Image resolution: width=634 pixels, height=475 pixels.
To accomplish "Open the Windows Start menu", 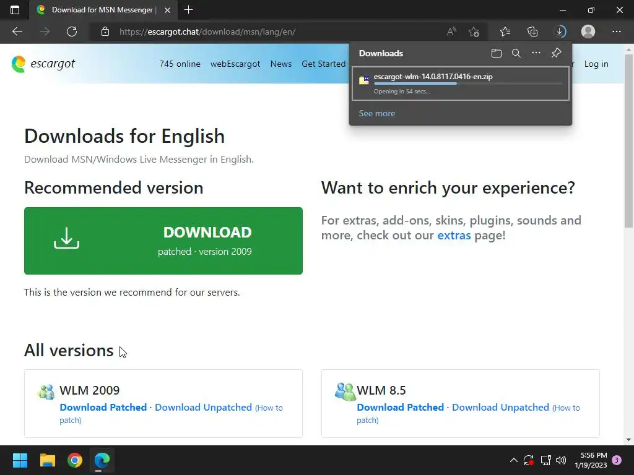I will coord(20,460).
